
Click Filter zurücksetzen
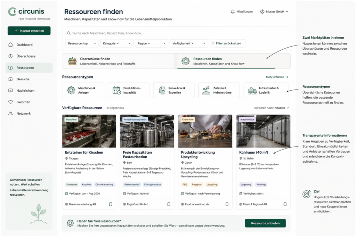227,43
